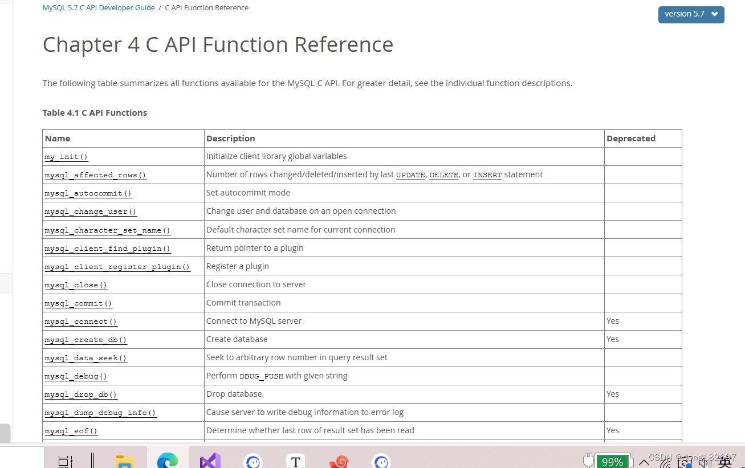Screen dimensions: 745x468
Task: Click 'Register a plugin' description
Action: pos(238,266)
